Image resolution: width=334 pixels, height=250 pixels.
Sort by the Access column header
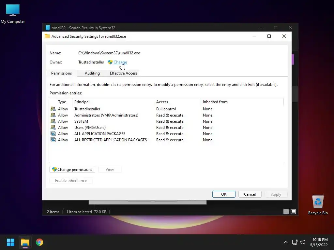click(177, 102)
